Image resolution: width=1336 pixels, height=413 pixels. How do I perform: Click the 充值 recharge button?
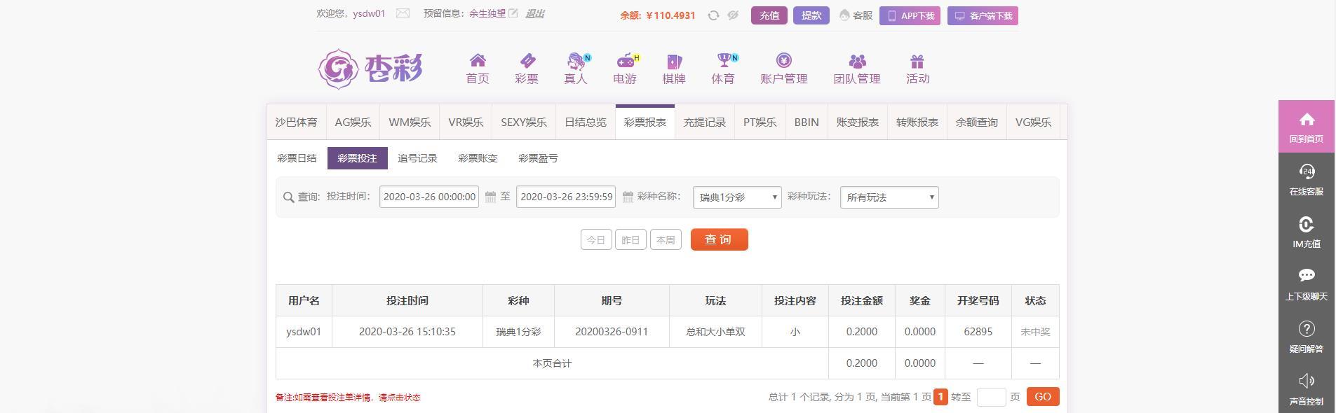769,15
